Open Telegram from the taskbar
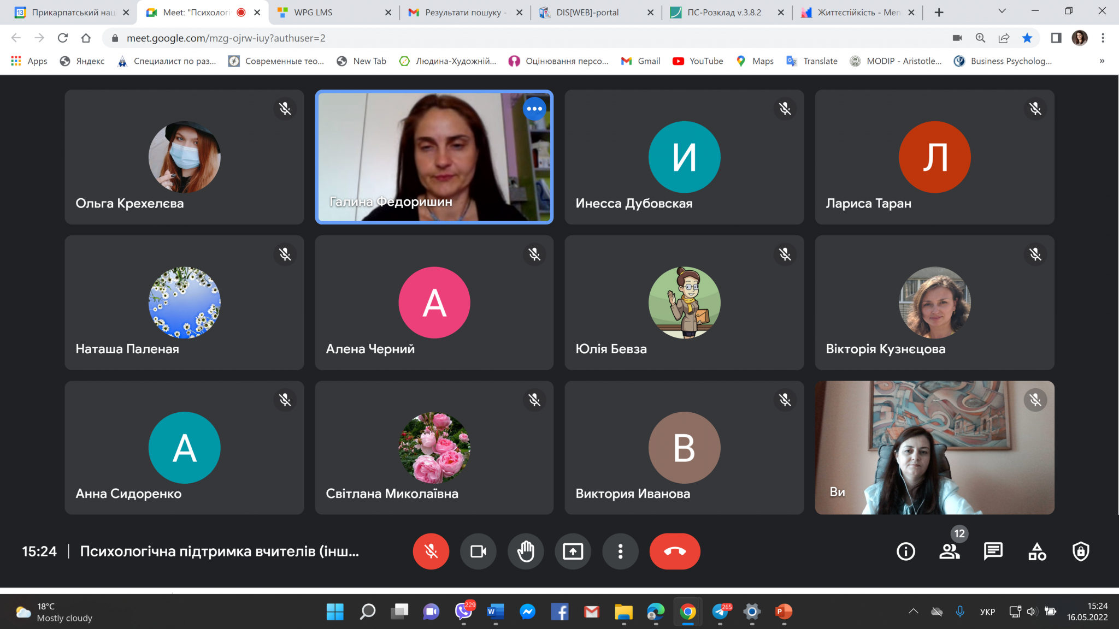 (721, 612)
